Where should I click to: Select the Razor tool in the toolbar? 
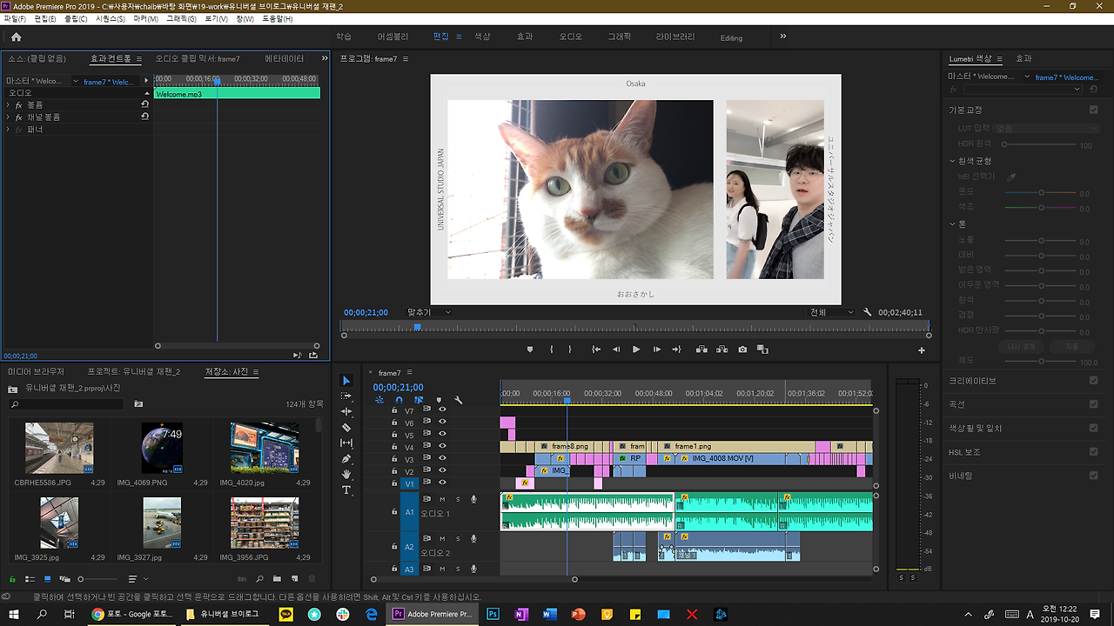pos(346,428)
